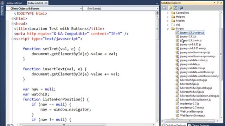Click the MicrosoftAjax.debug.js file icon
Viewport: 225px width, 126px height.
point(177,80)
